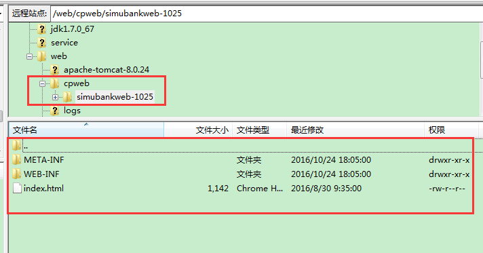The height and width of the screenshot is (253, 483).
Task: Click the jdk1.7.0_67 unknown-folder icon
Action: click(41, 29)
